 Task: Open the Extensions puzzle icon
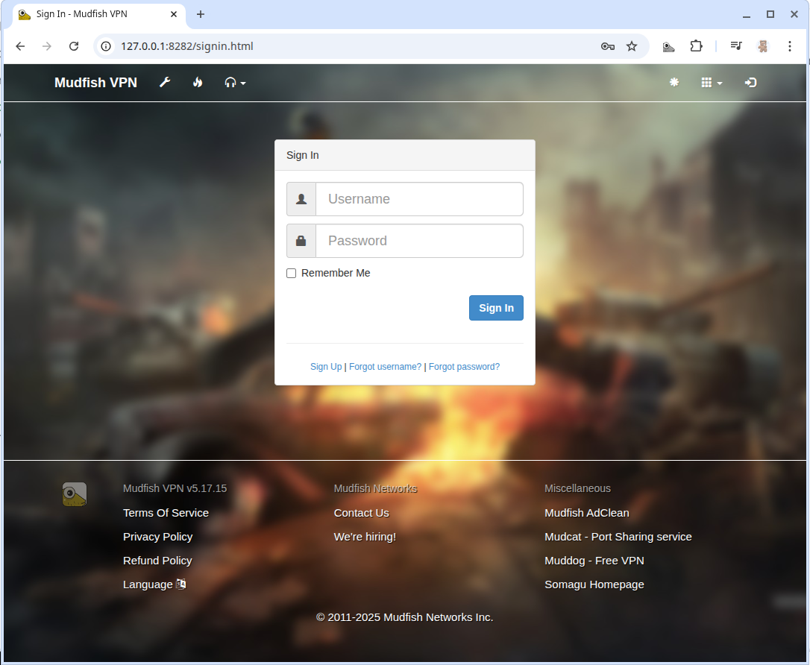[697, 46]
